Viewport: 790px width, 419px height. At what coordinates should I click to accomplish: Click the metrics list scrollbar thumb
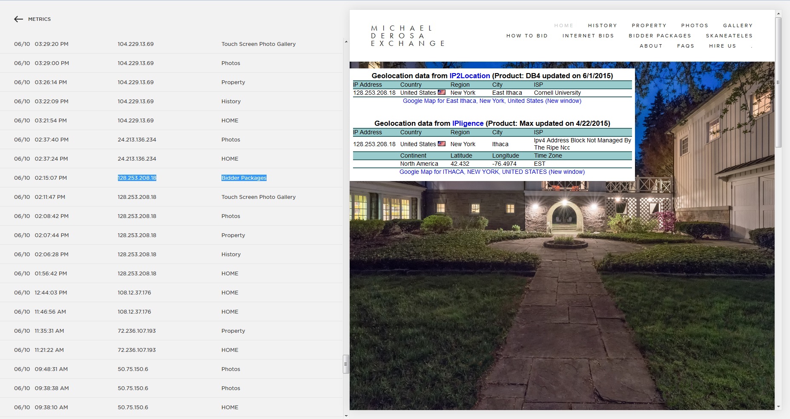click(x=346, y=364)
